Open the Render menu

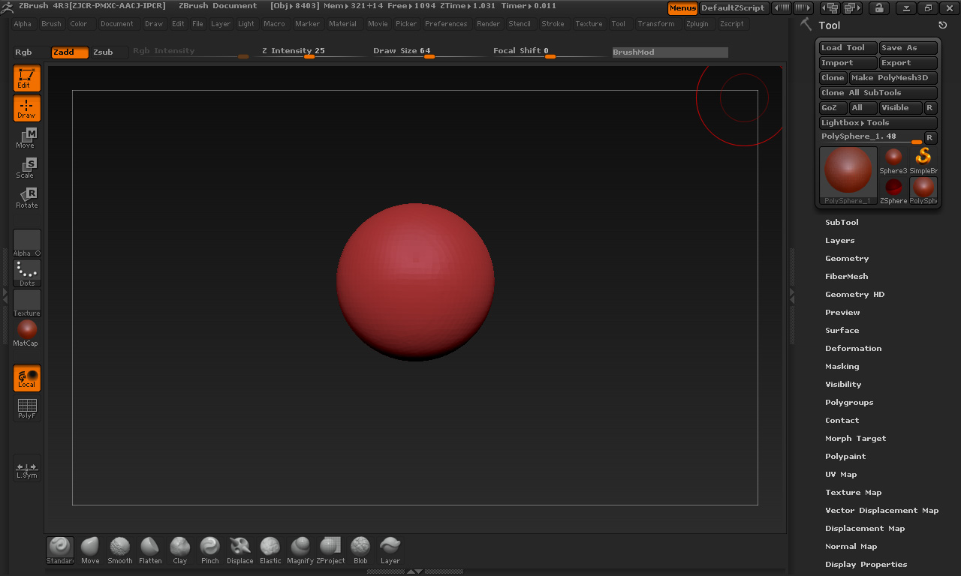point(488,24)
